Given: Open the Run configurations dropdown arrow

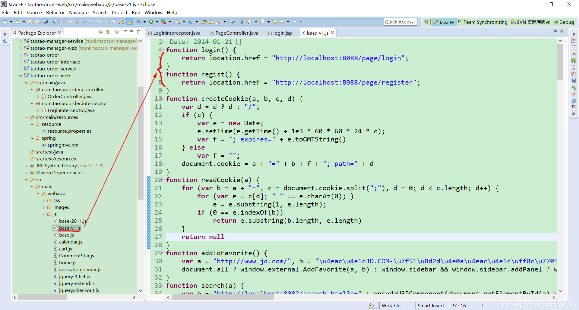Looking at the screenshot, I should [x=157, y=22].
